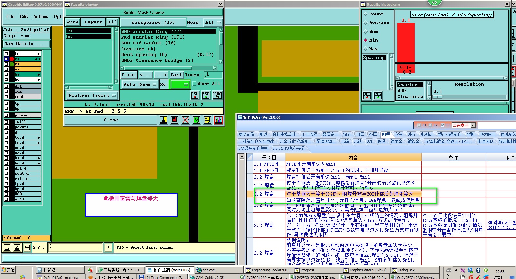Click the Index input field
Viewport: 516px width, 279px height.
[x=213, y=75]
